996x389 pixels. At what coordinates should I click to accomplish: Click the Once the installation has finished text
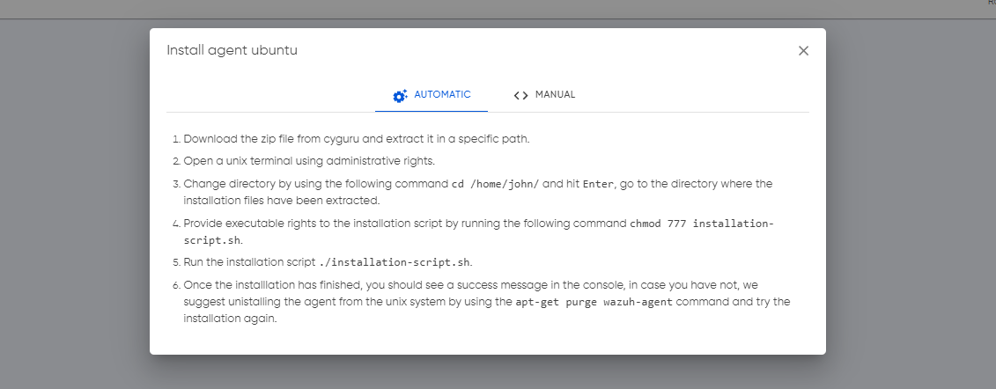(487, 301)
